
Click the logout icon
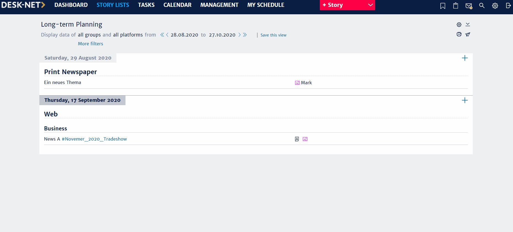point(508,6)
